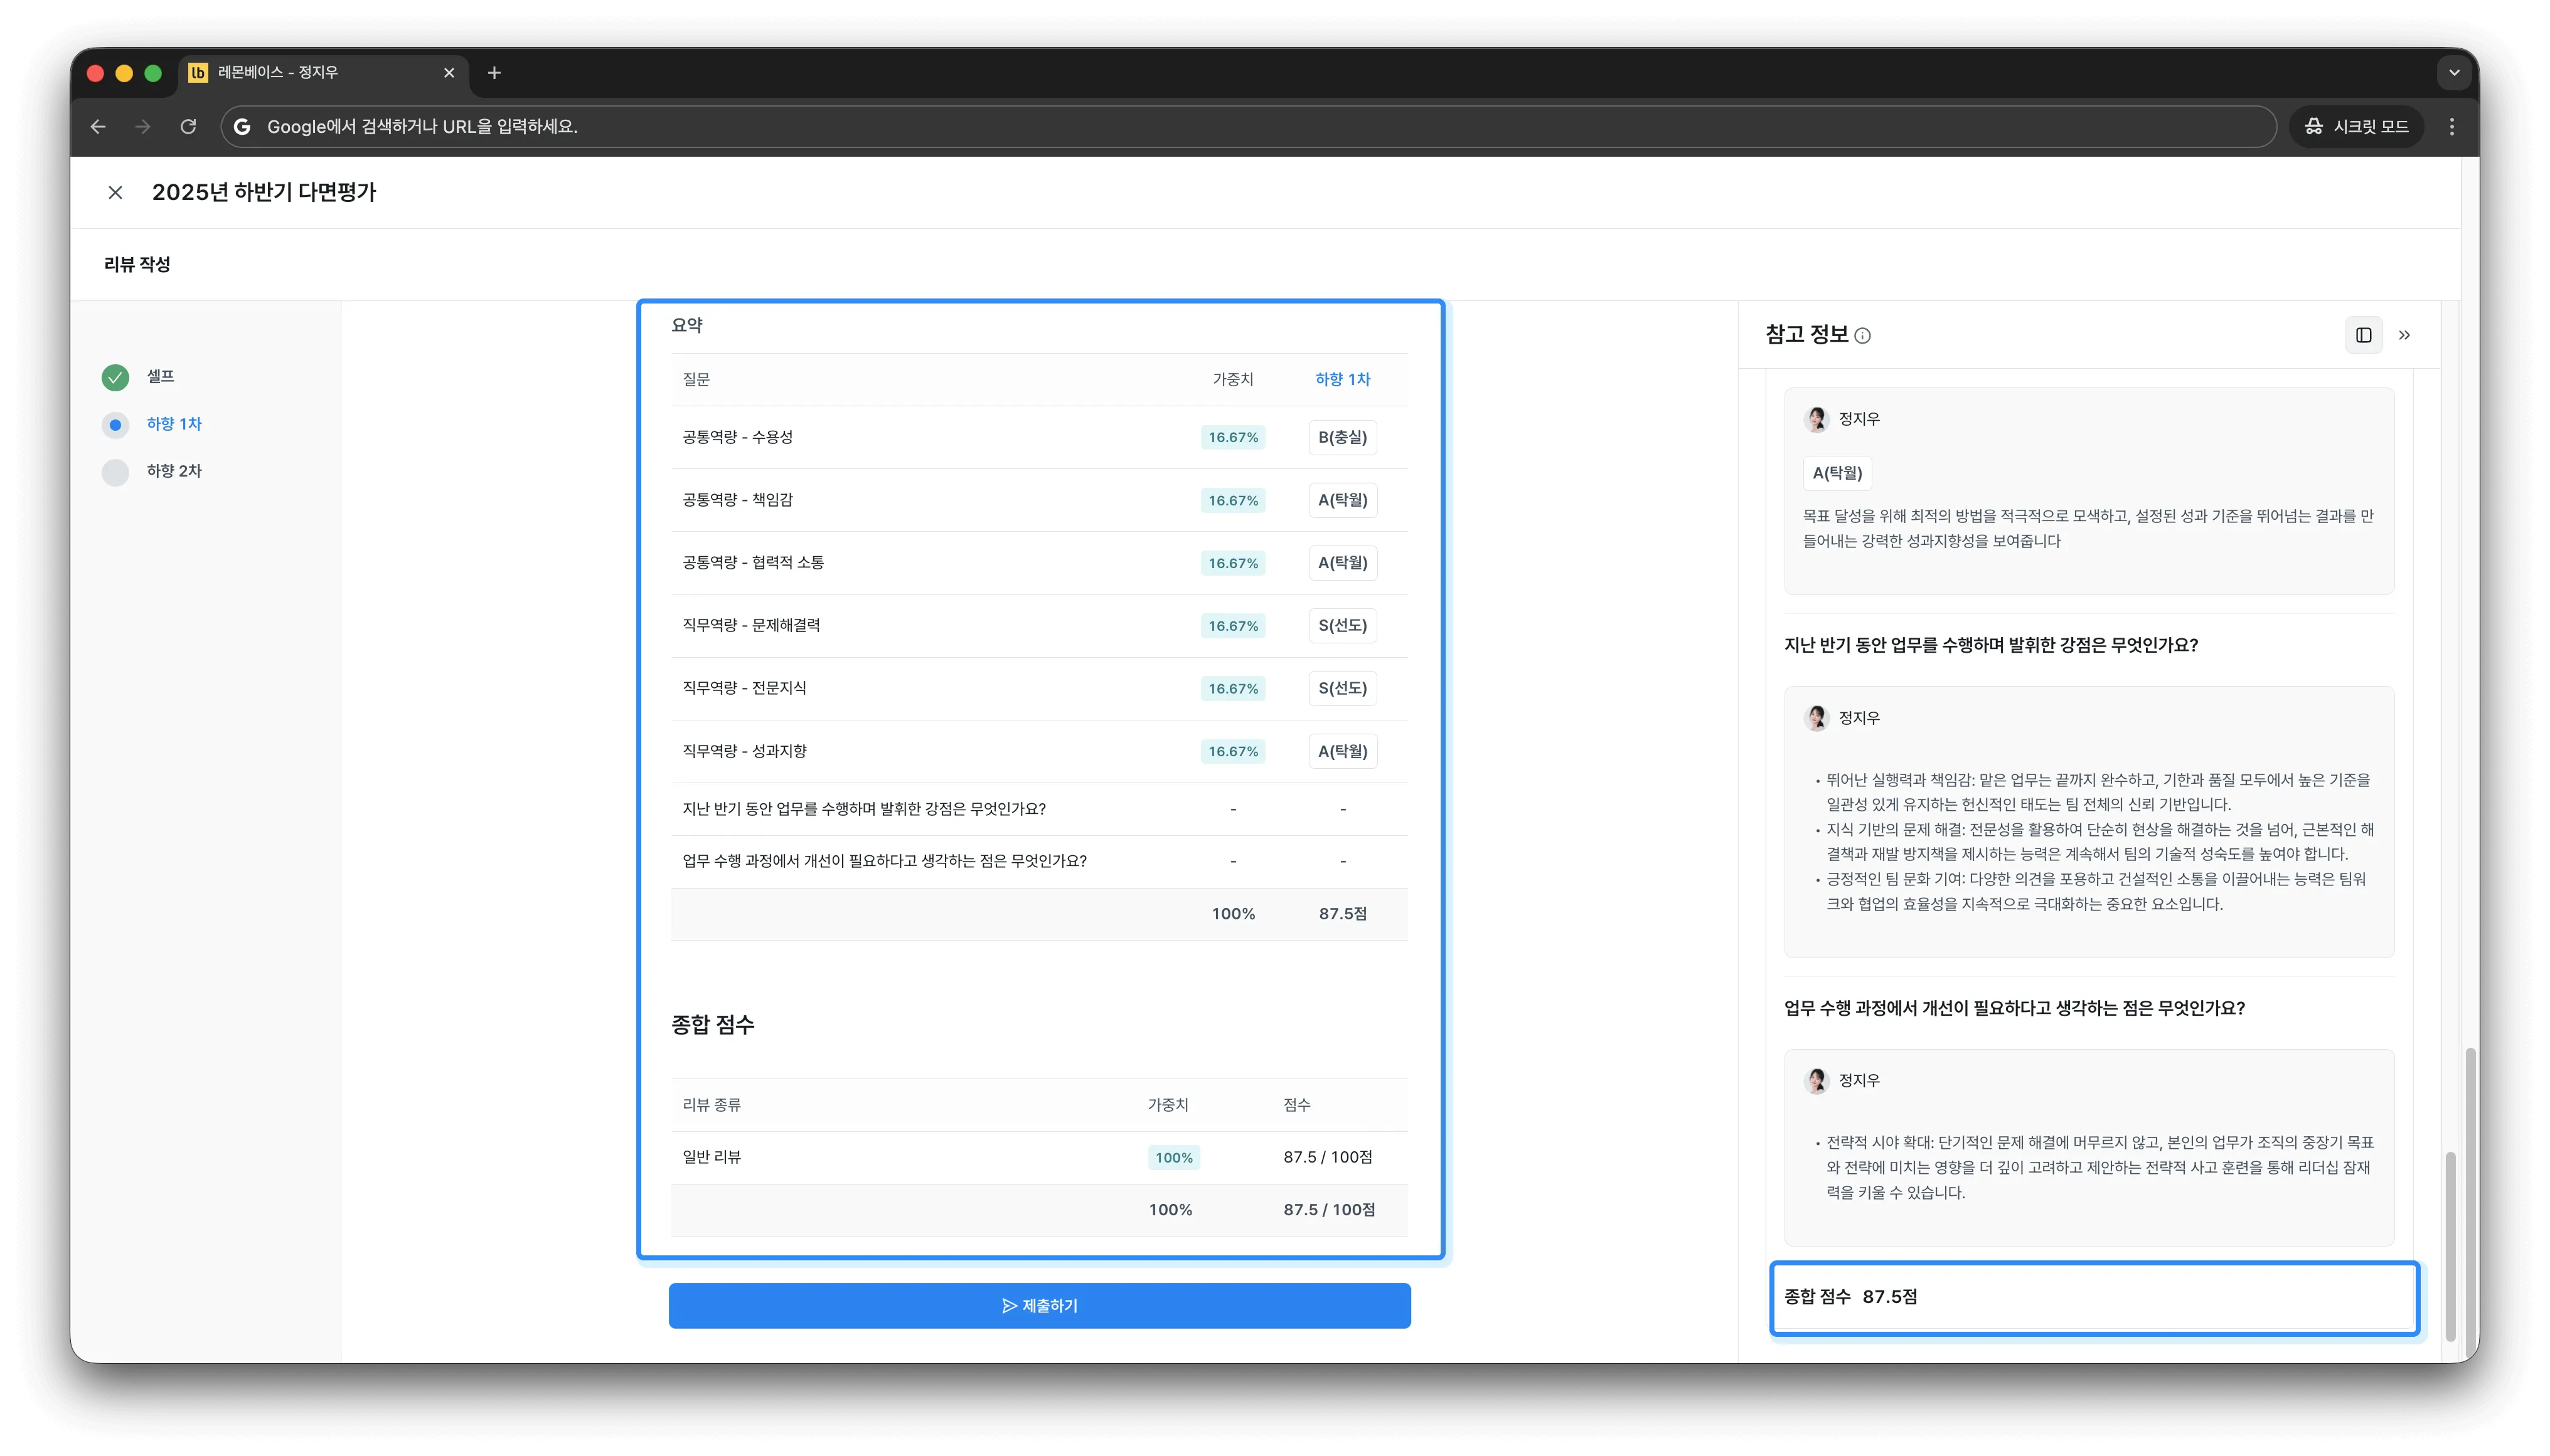
Task: Click the info icon next to 참고 정보
Action: tap(1862, 336)
